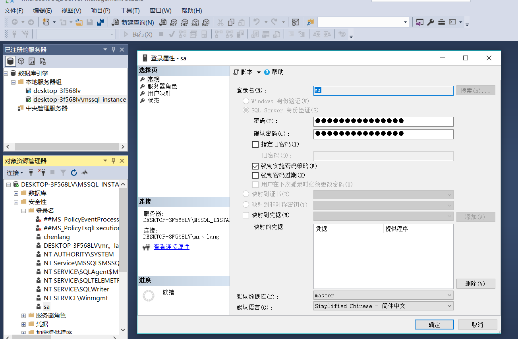Uncheck 强制实施密码策略 checkbox
The width and height of the screenshot is (518, 339).
click(255, 166)
